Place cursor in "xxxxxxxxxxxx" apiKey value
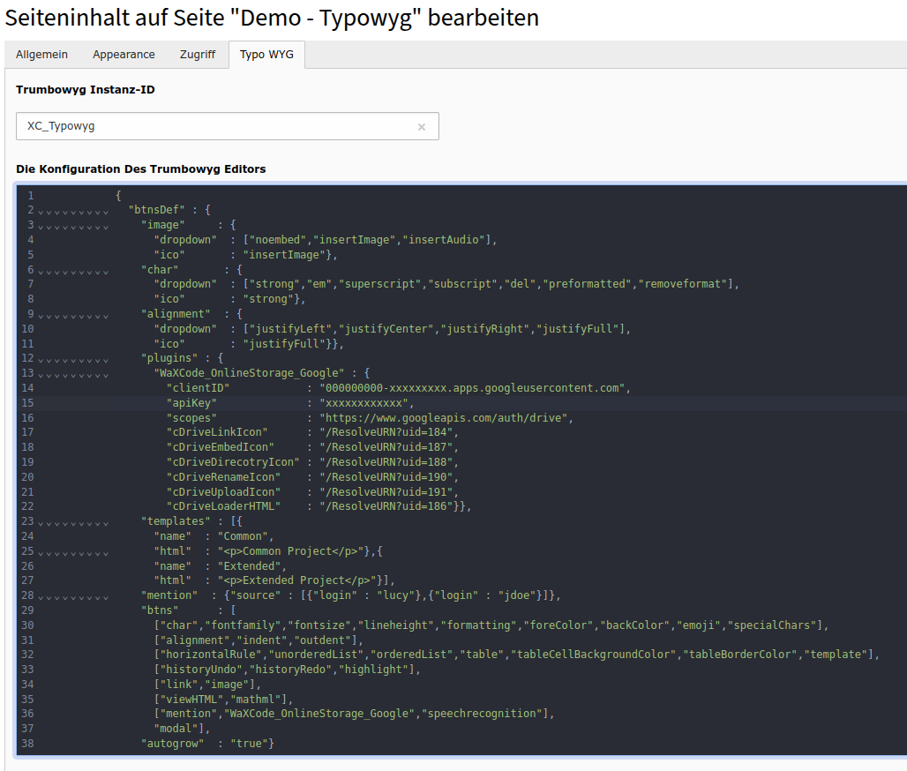 point(364,403)
